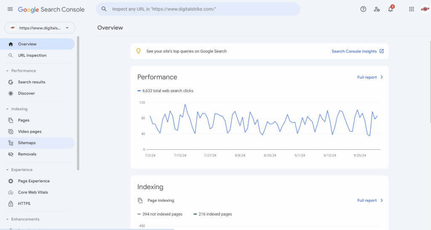Viewport: 431px width, 230px height.
Task: Click the site favicon in property selector
Action: pos(13,28)
